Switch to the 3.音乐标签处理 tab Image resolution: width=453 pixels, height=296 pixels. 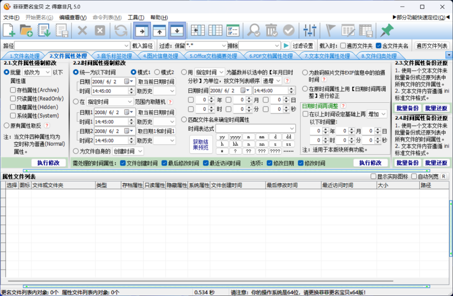(x=113, y=56)
